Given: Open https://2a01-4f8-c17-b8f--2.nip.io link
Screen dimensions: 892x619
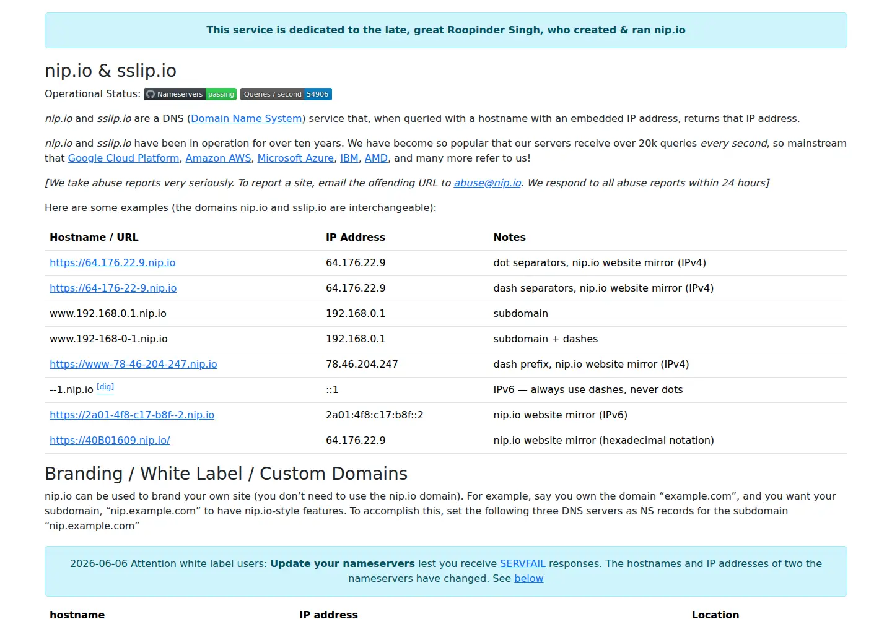Looking at the screenshot, I should (x=132, y=415).
